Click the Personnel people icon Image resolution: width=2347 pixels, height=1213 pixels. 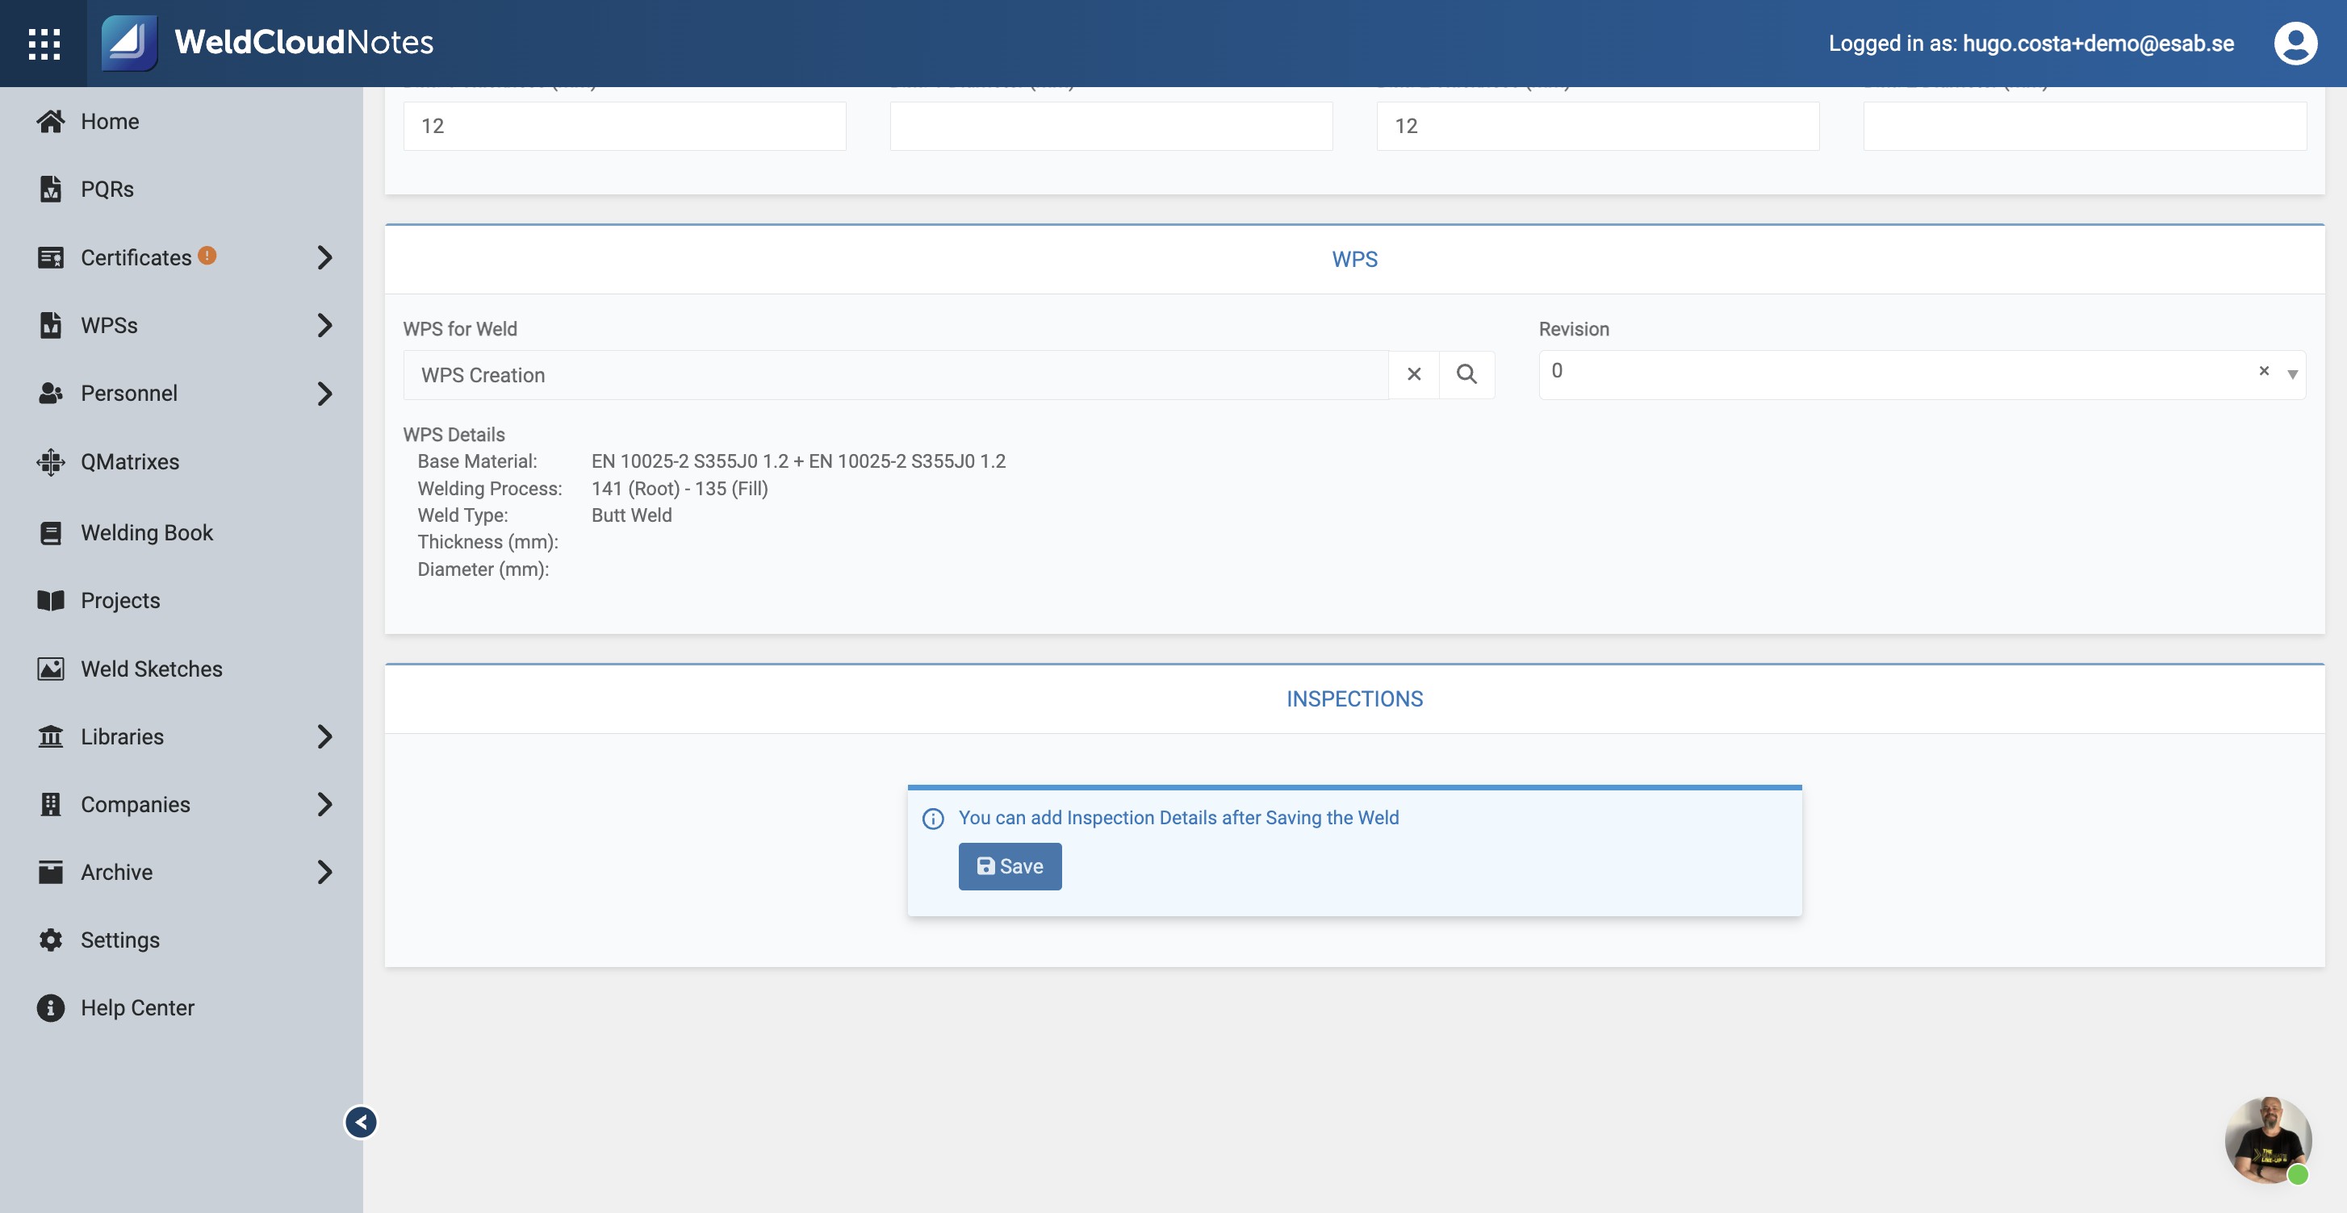51,394
